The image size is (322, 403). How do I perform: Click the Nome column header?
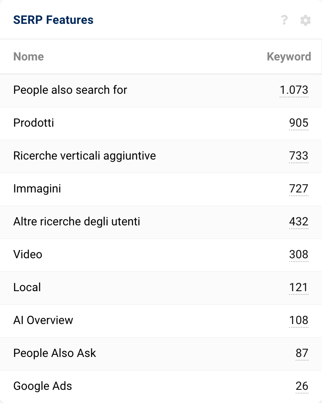(29, 56)
